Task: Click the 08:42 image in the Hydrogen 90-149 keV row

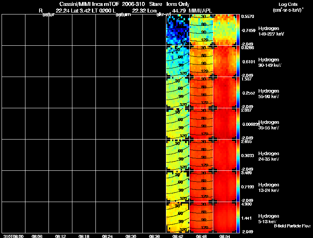Action: pyautogui.click(x=178, y=61)
